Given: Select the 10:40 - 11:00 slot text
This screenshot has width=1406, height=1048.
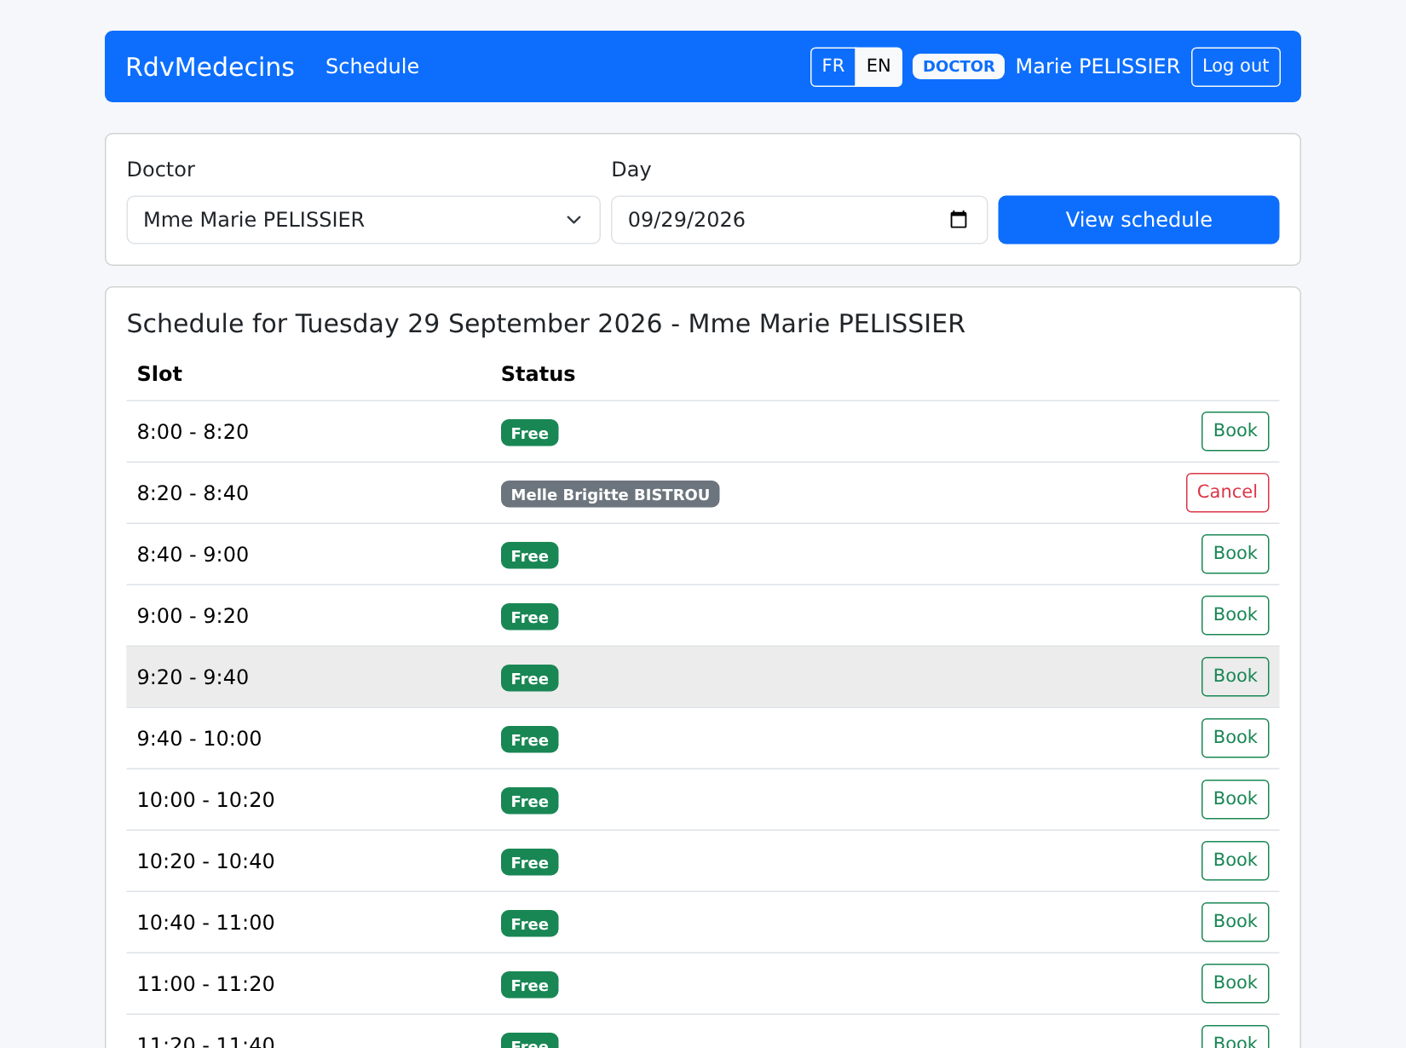Looking at the screenshot, I should (206, 923).
